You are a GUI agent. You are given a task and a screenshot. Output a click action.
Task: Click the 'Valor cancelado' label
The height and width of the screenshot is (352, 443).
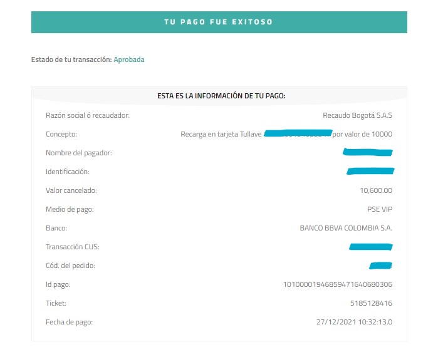point(71,190)
